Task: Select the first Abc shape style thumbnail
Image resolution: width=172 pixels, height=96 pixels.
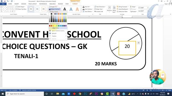Action: click(x=31, y=9)
